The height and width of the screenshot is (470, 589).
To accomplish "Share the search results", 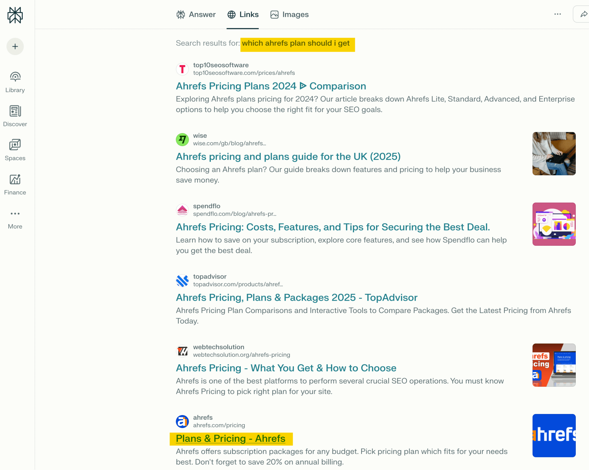I will pyautogui.click(x=584, y=14).
